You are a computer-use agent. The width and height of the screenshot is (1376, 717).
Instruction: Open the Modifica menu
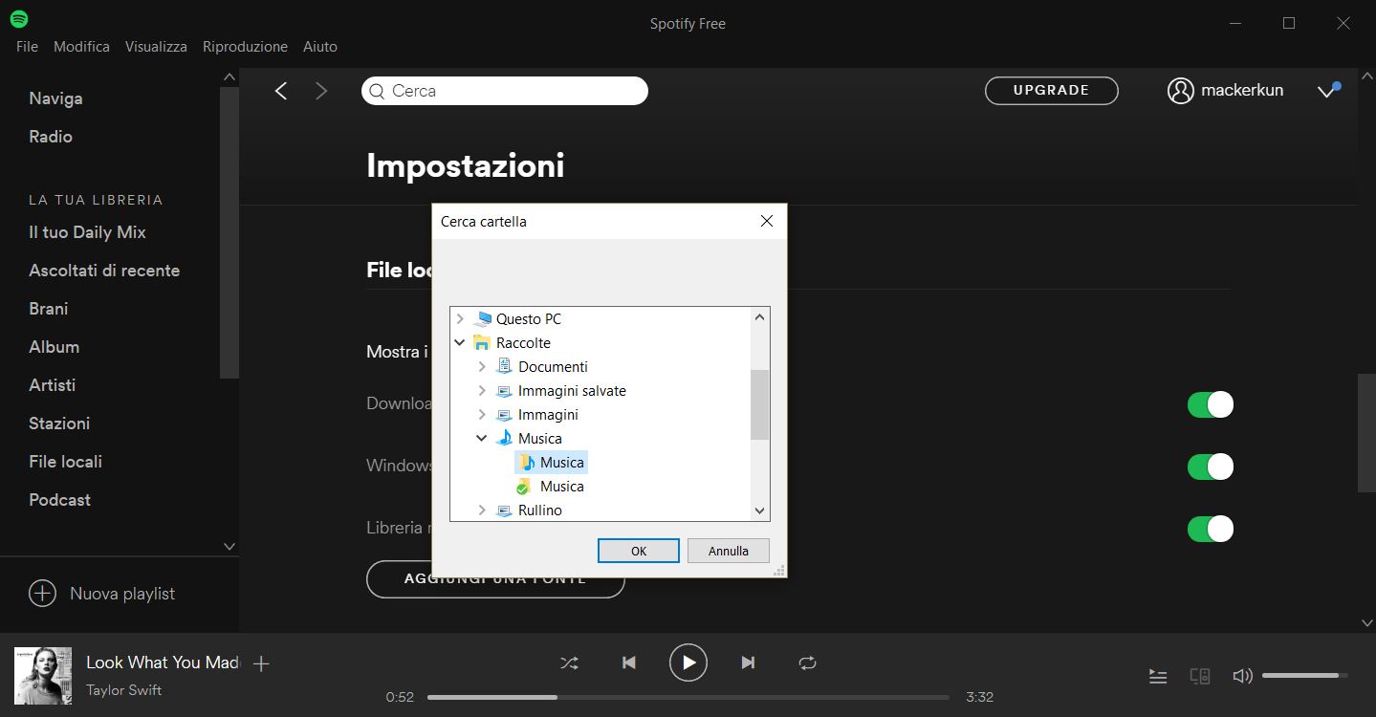(81, 47)
